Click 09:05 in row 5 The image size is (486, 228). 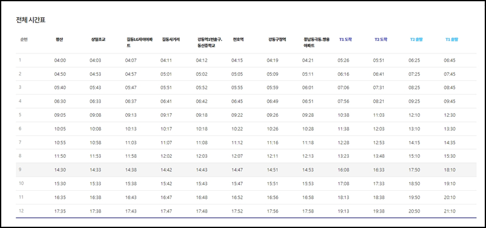point(60,115)
